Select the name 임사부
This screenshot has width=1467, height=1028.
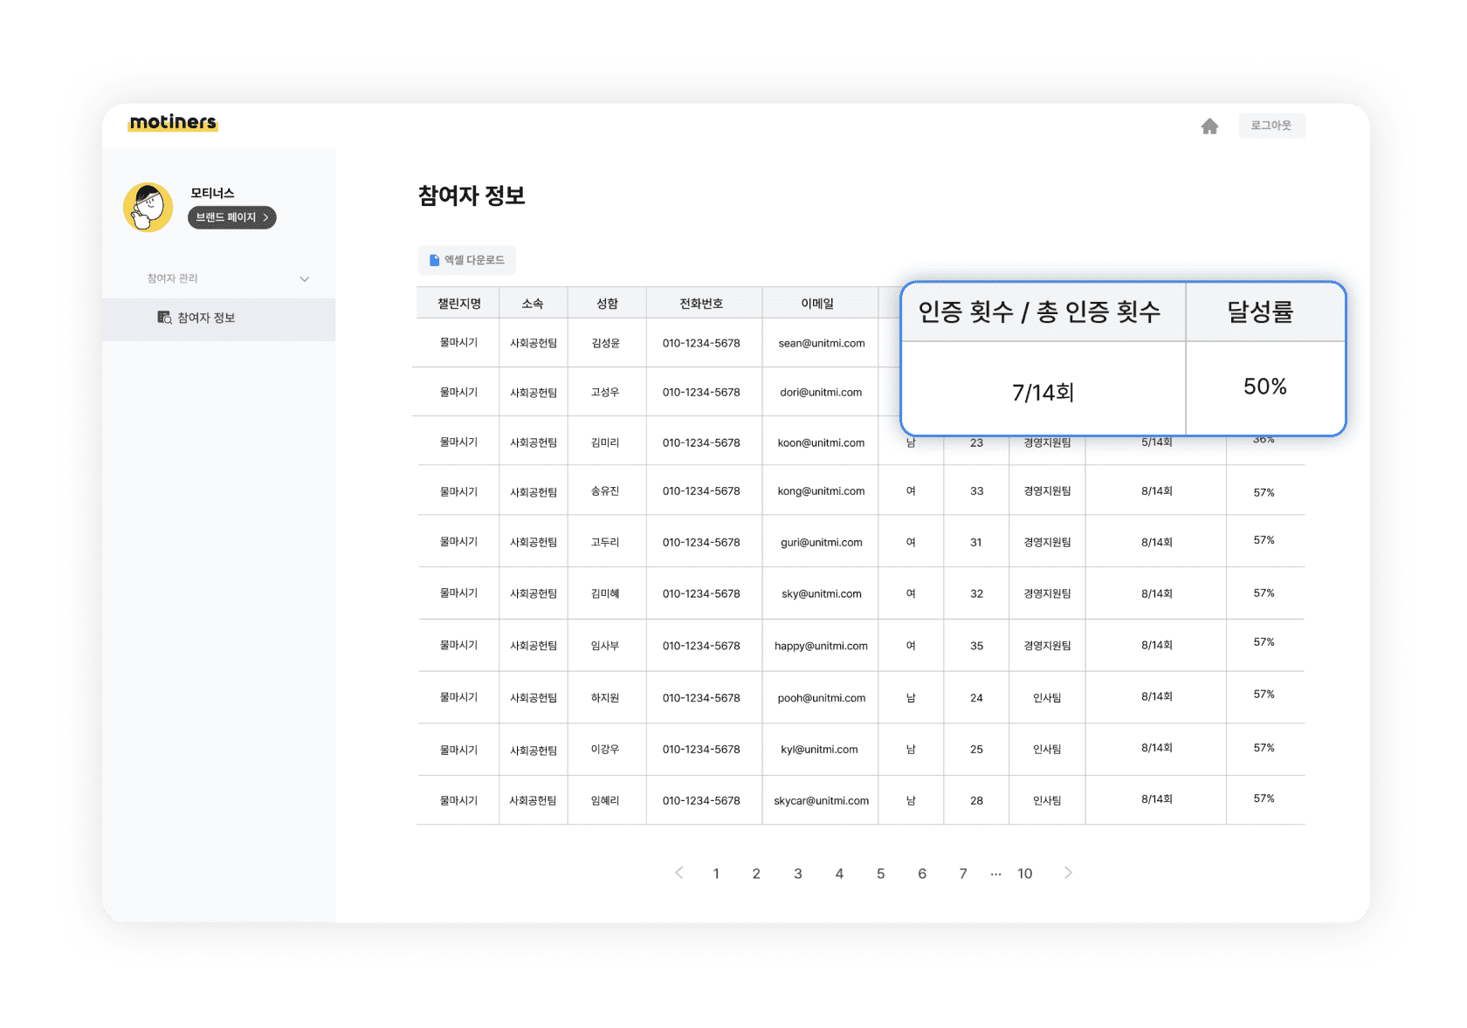point(605,646)
